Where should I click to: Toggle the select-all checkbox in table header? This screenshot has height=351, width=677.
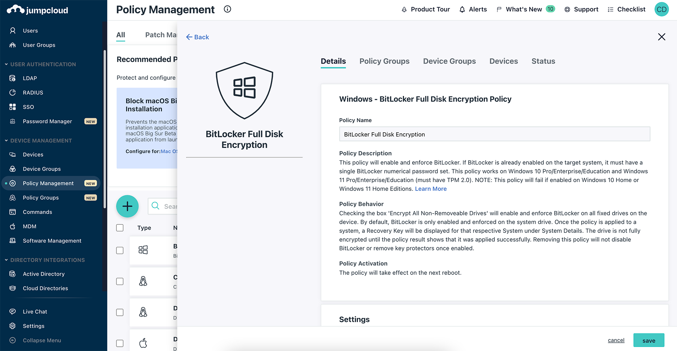[x=120, y=228]
